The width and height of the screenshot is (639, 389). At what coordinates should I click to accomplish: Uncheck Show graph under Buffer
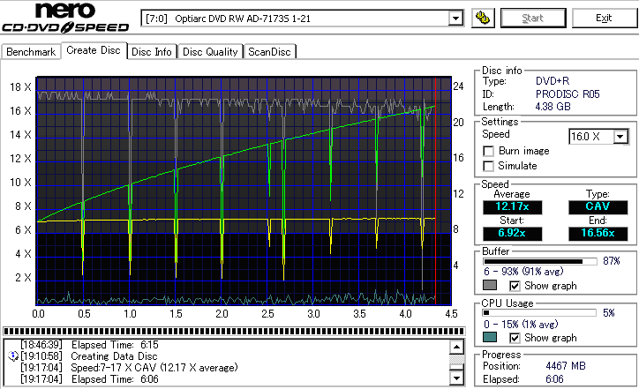[x=515, y=286]
